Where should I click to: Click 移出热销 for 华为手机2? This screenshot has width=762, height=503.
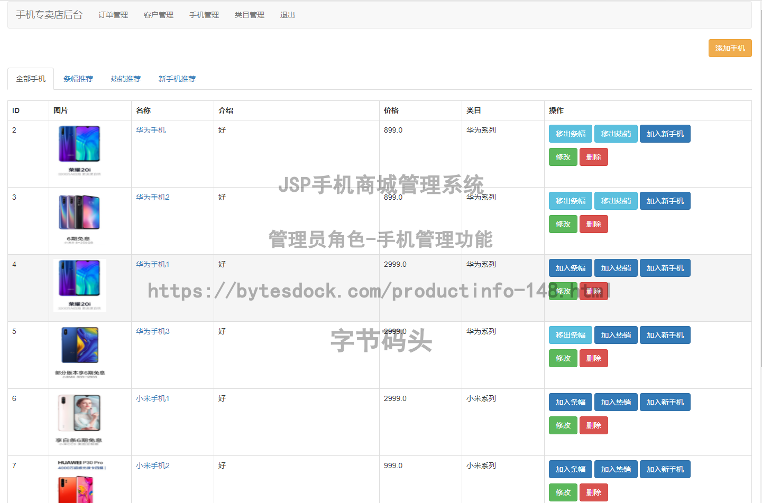tap(616, 201)
